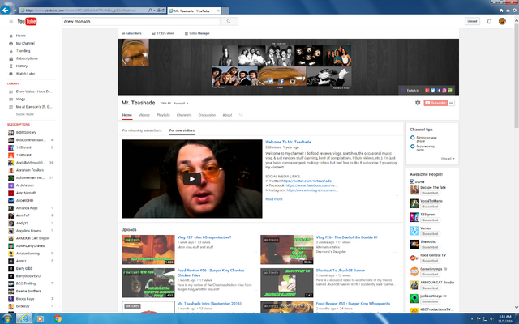Click Google+ icon on banner corner
Image resolution: width=519 pixels, height=324 pixels.
[x=427, y=90]
